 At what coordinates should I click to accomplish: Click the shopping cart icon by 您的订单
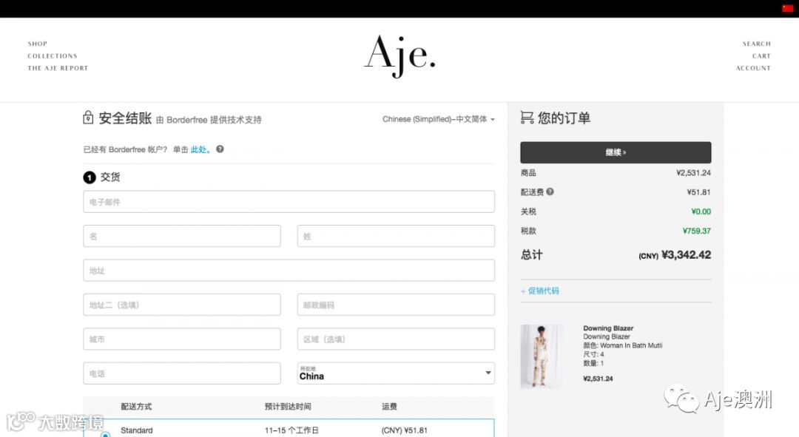pos(527,118)
